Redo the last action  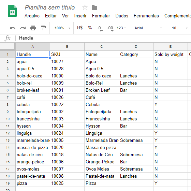(23, 28)
